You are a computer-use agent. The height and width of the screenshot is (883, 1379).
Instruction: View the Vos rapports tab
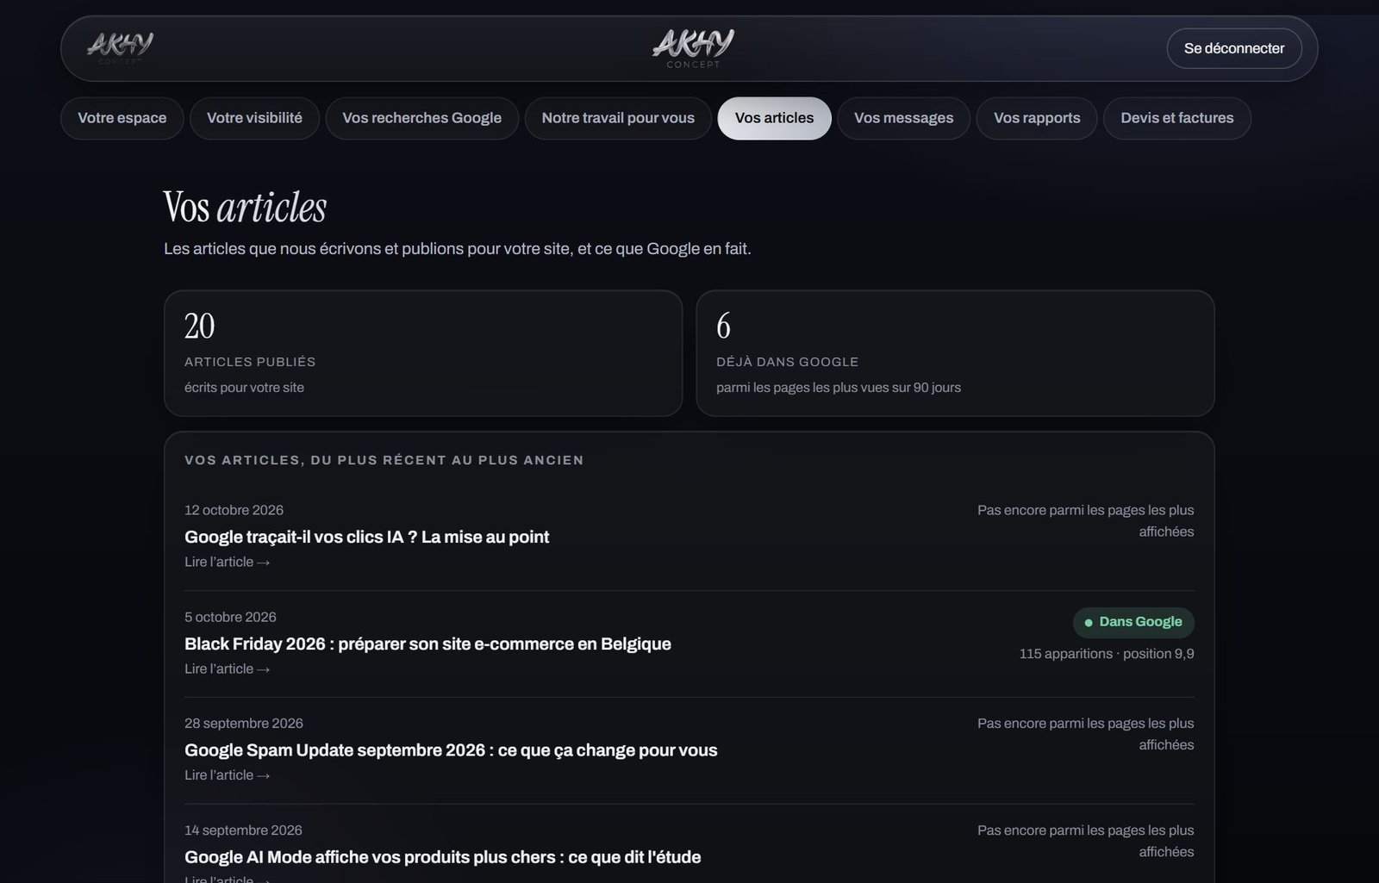(x=1037, y=118)
